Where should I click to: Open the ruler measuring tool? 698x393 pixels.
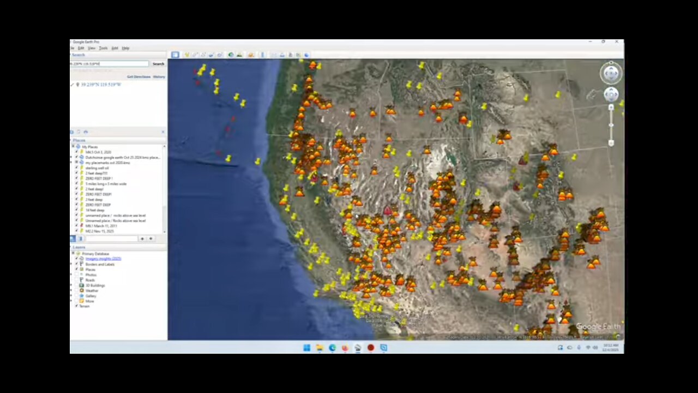coord(262,55)
